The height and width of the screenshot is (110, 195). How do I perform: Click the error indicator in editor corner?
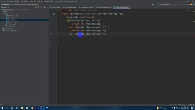(x=186, y=10)
